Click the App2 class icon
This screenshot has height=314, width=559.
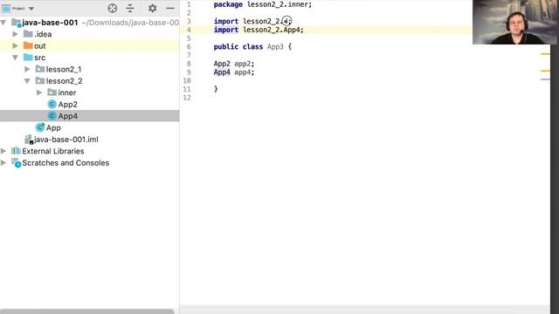point(52,105)
